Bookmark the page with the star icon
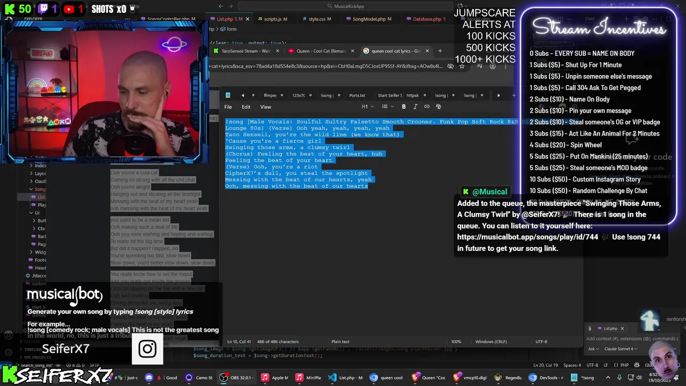The width and height of the screenshot is (686, 386). [x=462, y=66]
